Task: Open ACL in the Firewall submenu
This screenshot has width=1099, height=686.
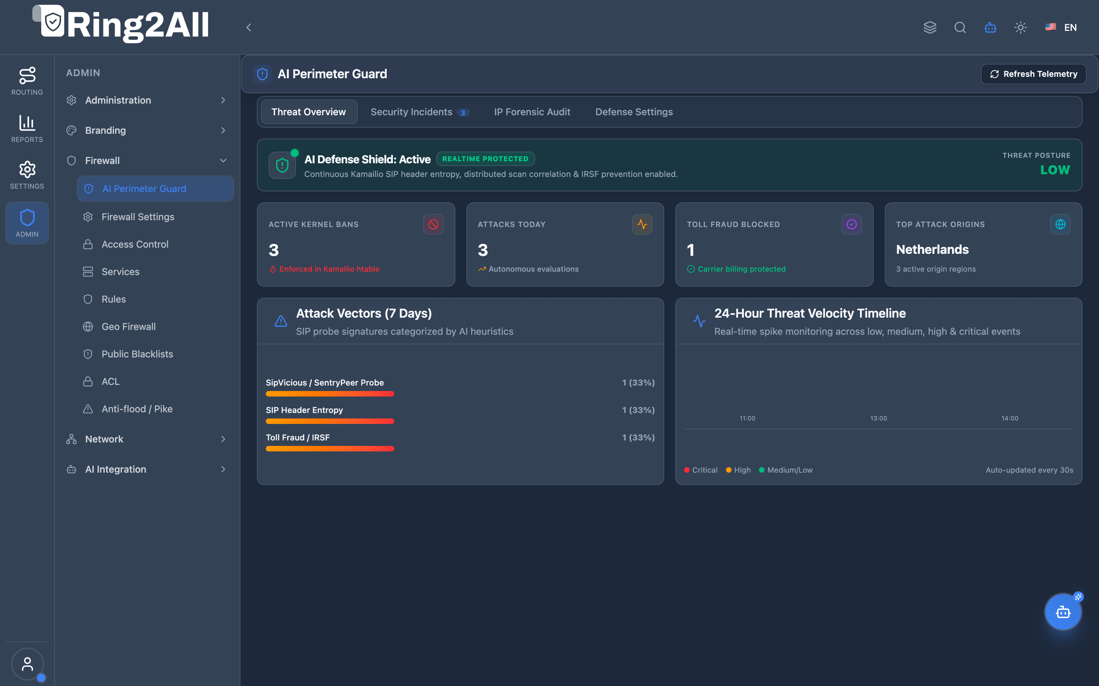Action: [155, 381]
